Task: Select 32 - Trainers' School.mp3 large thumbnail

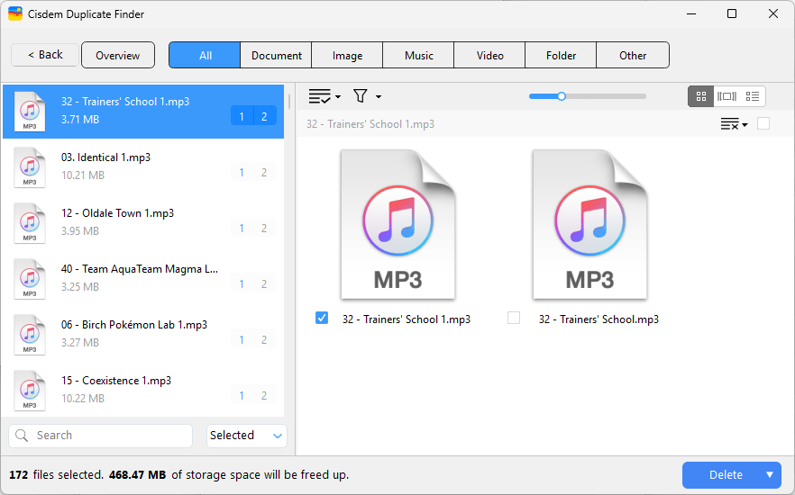Action: coord(589,224)
